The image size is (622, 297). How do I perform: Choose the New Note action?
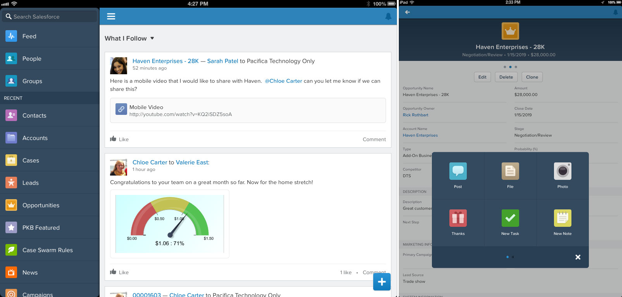tap(562, 223)
